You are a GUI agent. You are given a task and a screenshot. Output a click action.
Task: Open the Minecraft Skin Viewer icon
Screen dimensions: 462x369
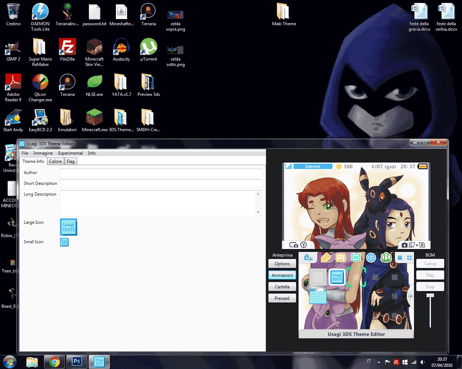pyautogui.click(x=95, y=52)
